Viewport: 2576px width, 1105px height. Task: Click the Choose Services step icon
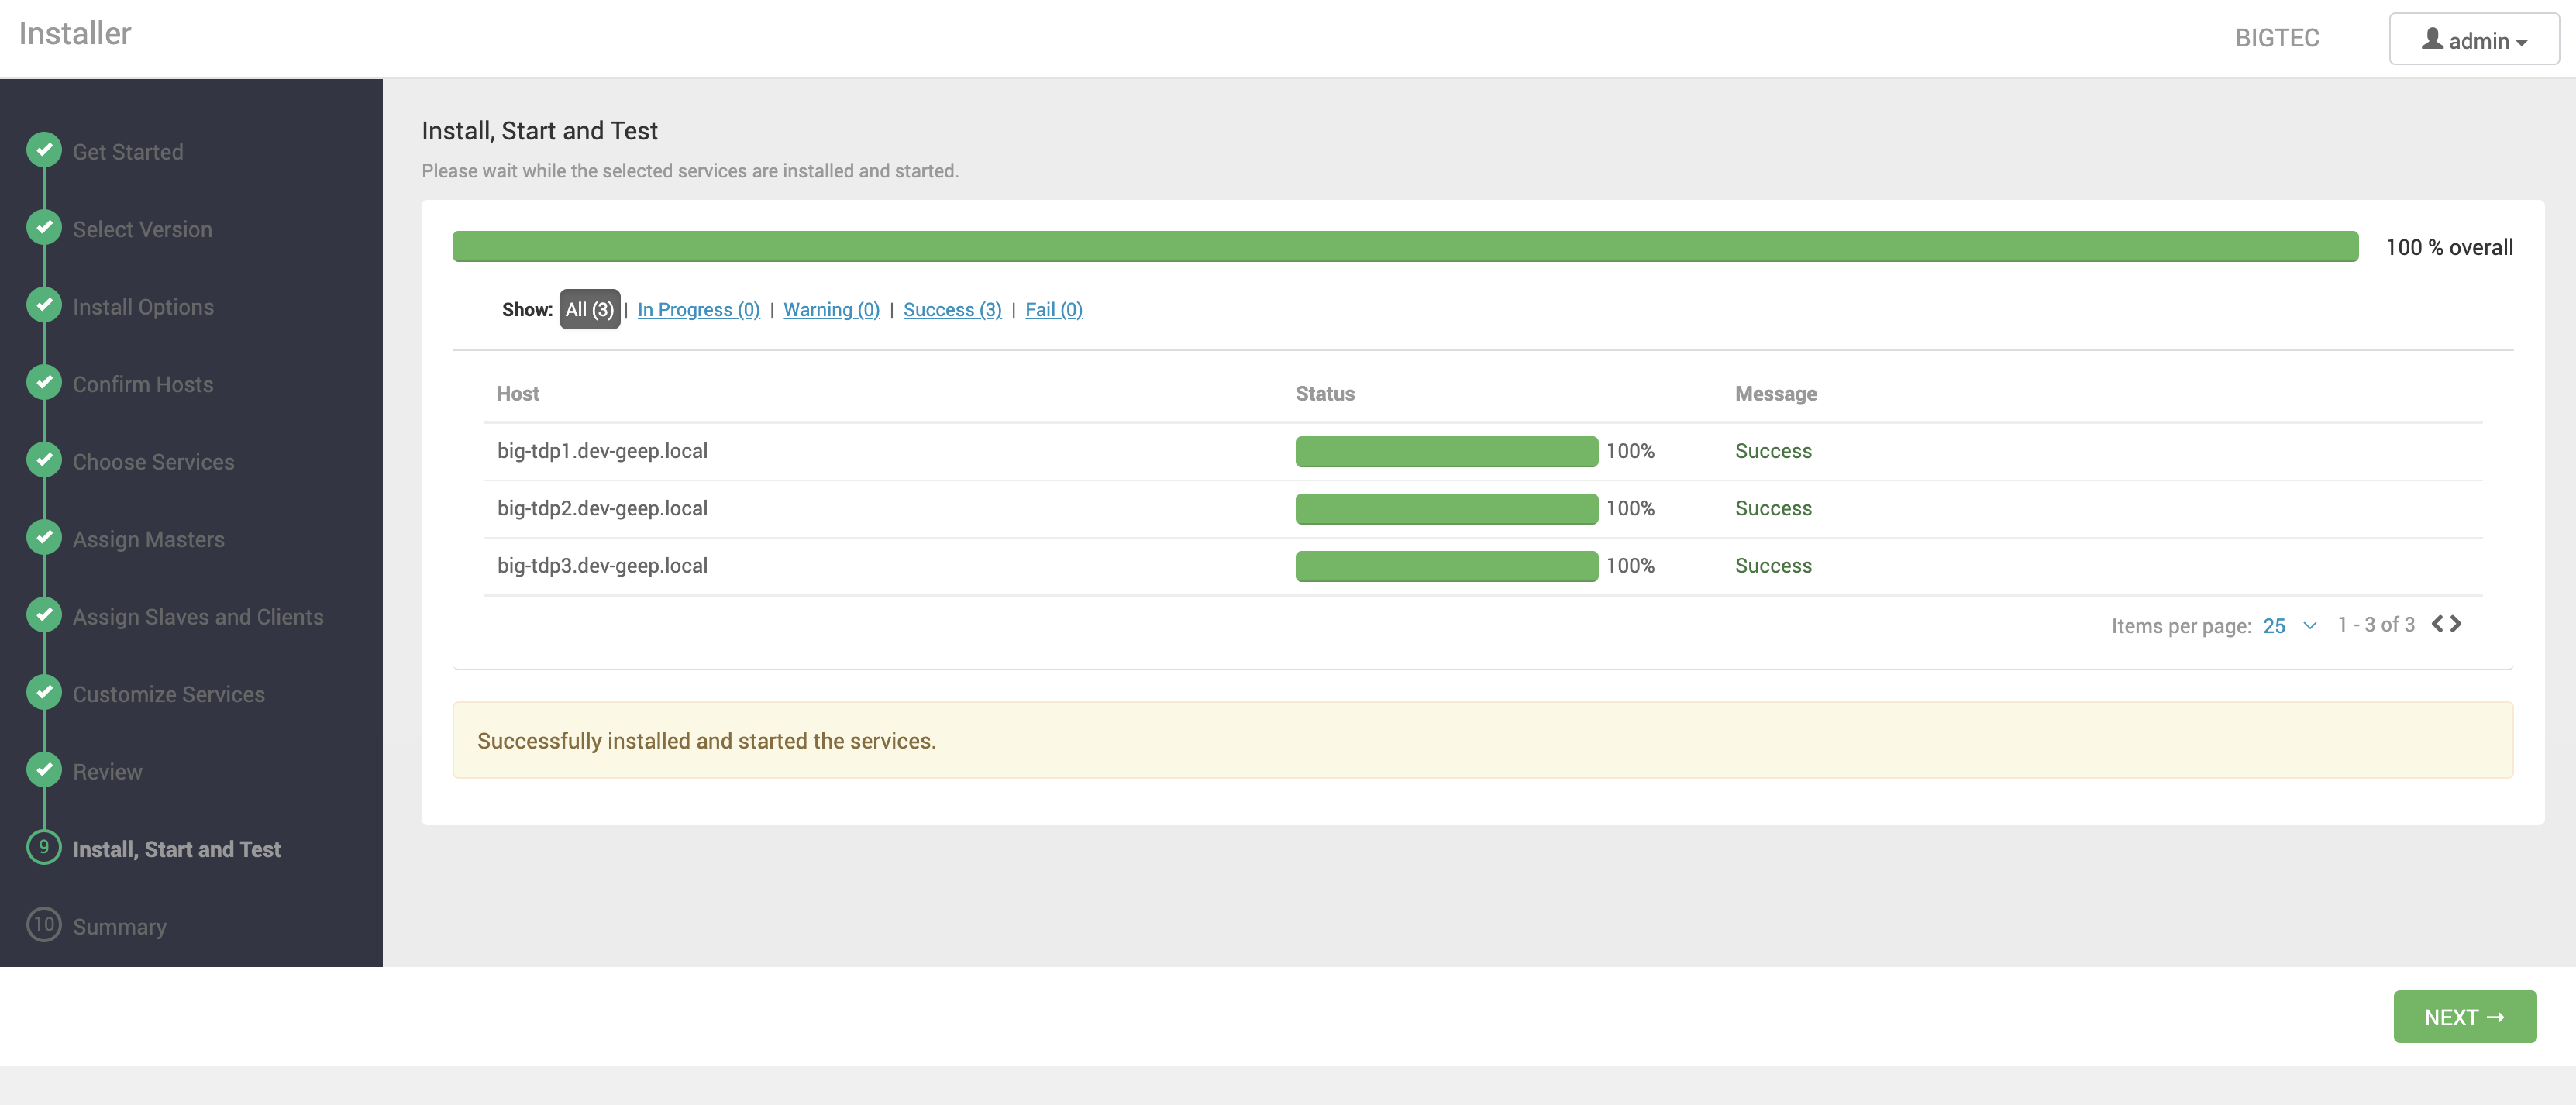[x=43, y=460]
